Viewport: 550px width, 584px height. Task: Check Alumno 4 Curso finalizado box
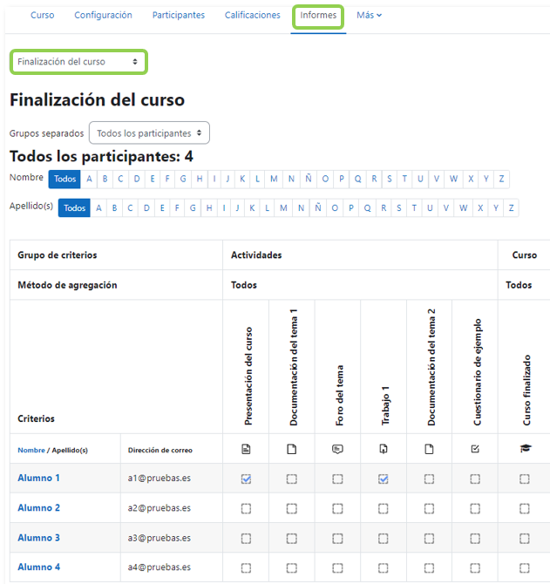tap(525, 567)
